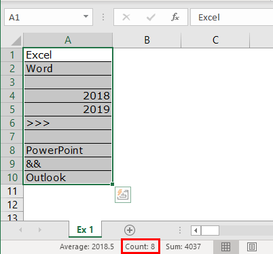Click the previous sheet navigation arrow
Screen dimensions: 273x254
[20, 230]
